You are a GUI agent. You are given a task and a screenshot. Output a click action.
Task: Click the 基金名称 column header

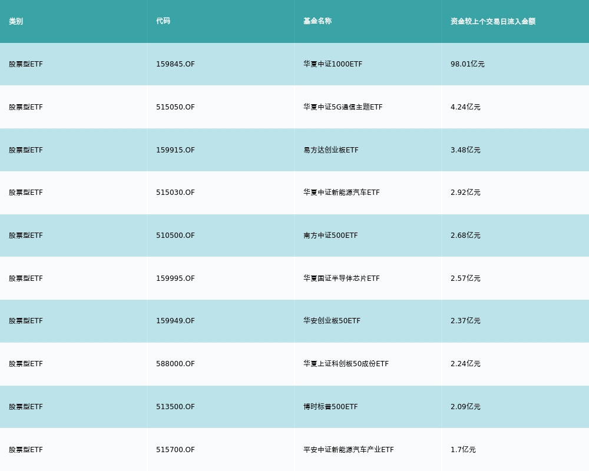pos(317,21)
